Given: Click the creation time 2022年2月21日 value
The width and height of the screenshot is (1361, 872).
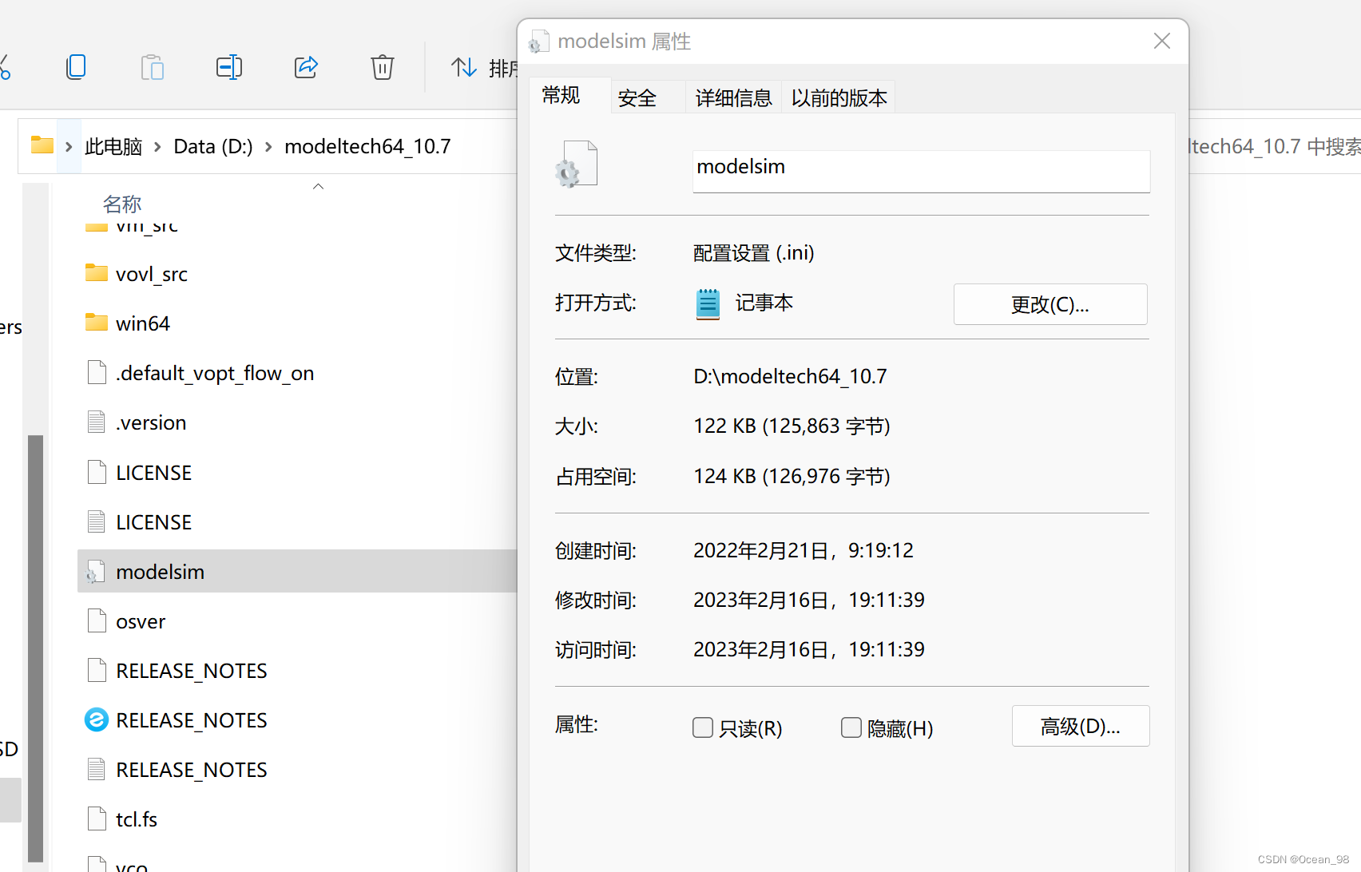Looking at the screenshot, I should 804,550.
